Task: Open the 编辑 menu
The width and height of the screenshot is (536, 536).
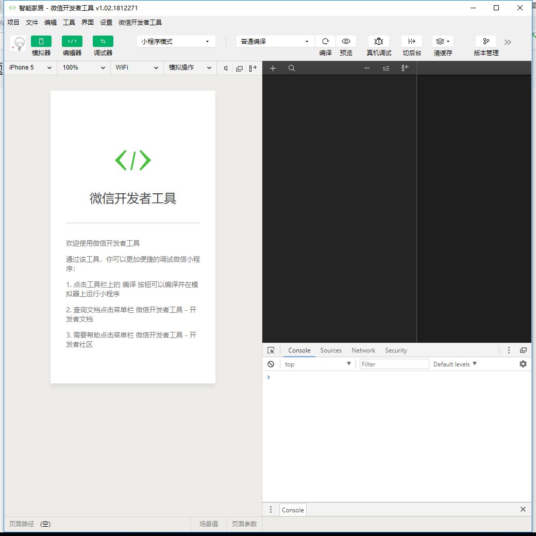Action: [x=51, y=23]
